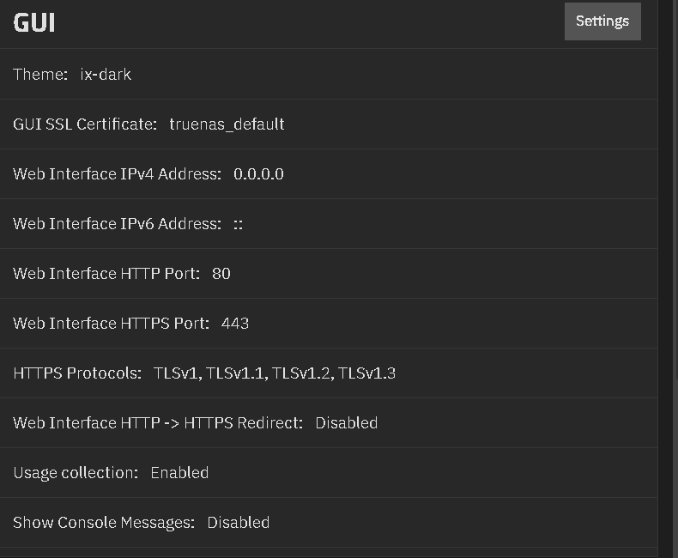678x558 pixels.
Task: Select the Theme label
Action: [x=40, y=75]
